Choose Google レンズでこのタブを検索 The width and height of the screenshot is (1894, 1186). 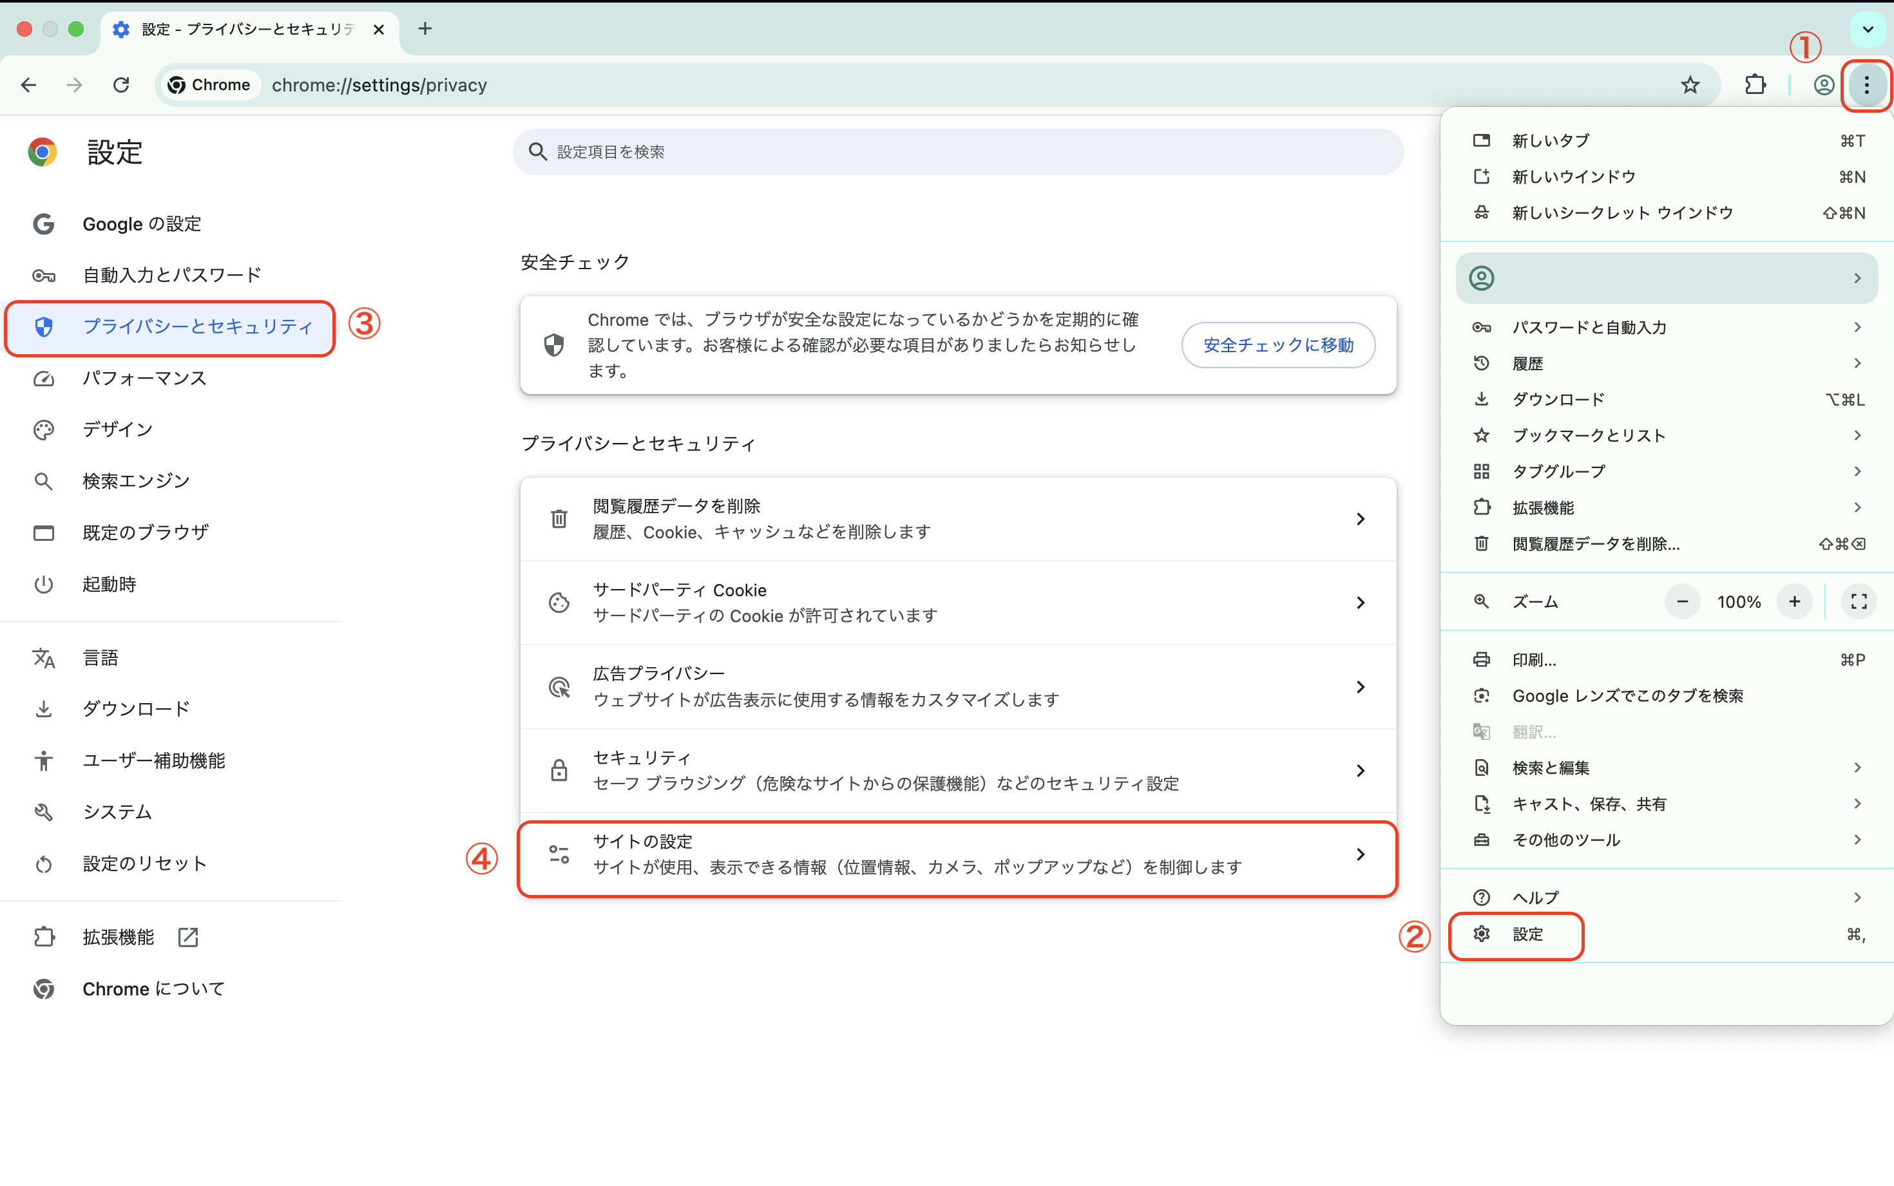pos(1667,696)
